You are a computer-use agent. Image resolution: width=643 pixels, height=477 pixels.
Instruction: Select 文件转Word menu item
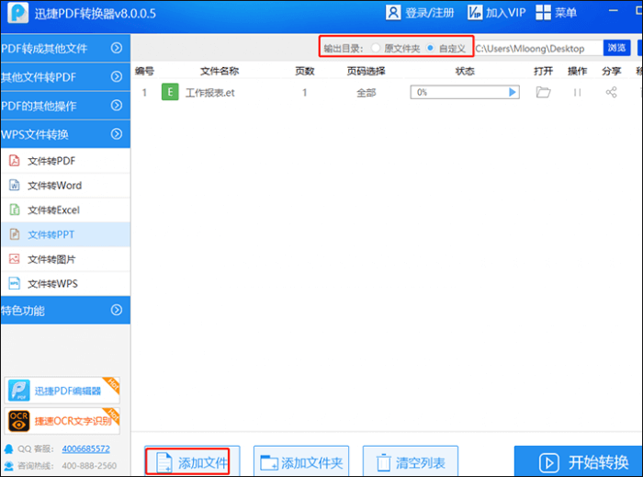65,186
